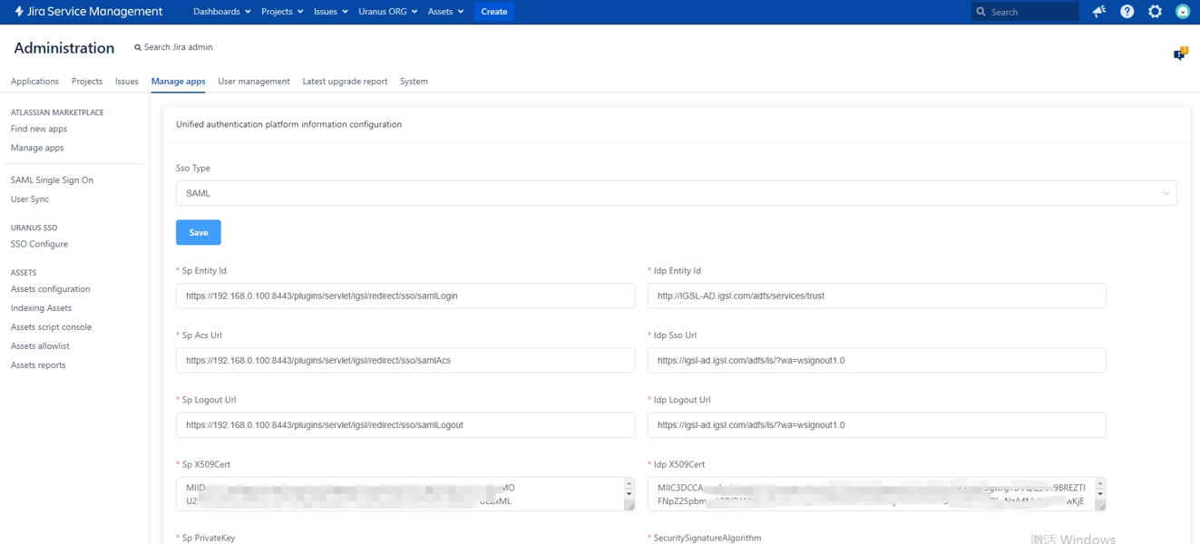Open the help question mark icon

click(x=1127, y=12)
